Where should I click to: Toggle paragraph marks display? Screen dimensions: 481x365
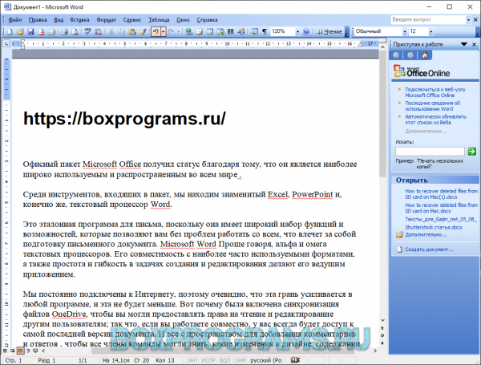tap(265, 31)
